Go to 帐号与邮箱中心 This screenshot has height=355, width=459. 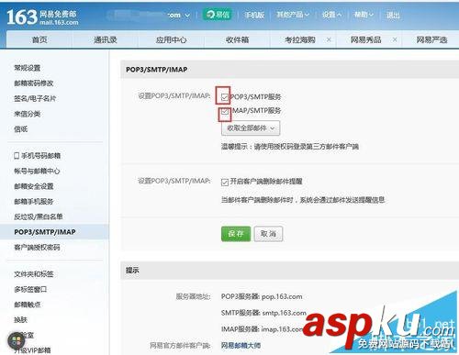click(x=37, y=171)
